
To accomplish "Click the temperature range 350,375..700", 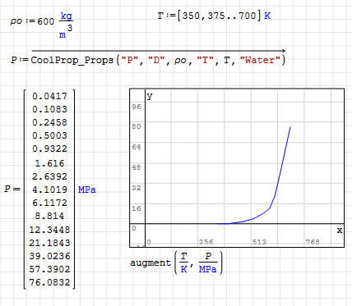I will pos(219,16).
